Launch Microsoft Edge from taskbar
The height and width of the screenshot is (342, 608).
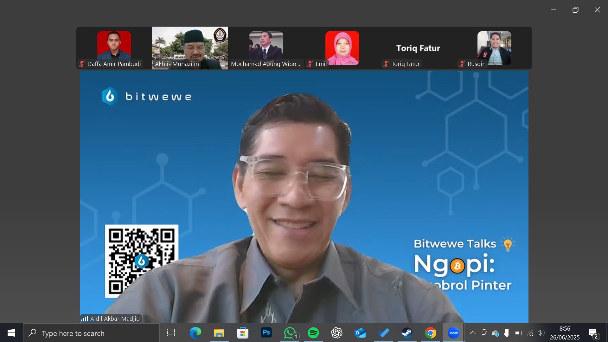tap(195, 333)
